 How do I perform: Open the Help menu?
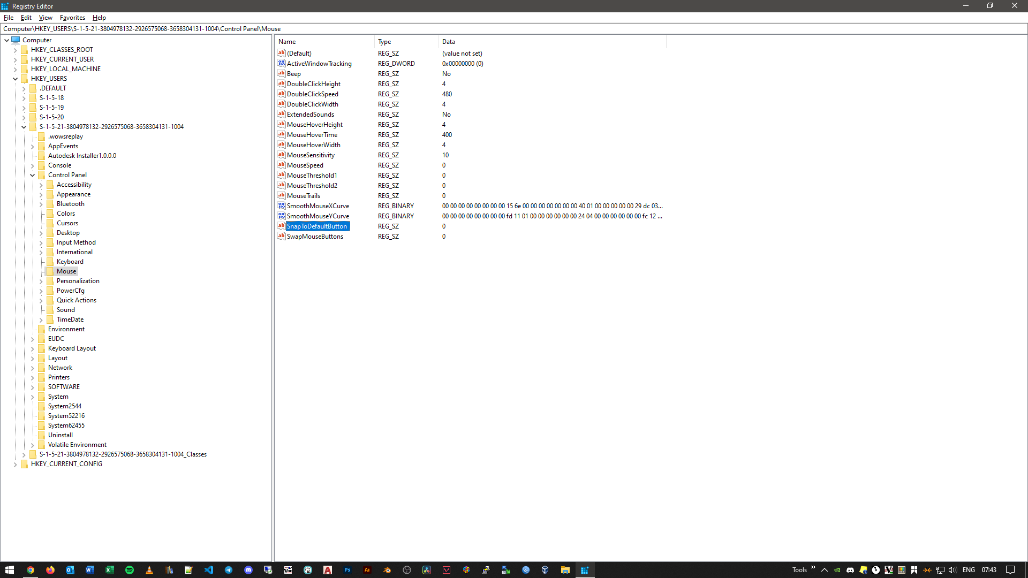[99, 18]
